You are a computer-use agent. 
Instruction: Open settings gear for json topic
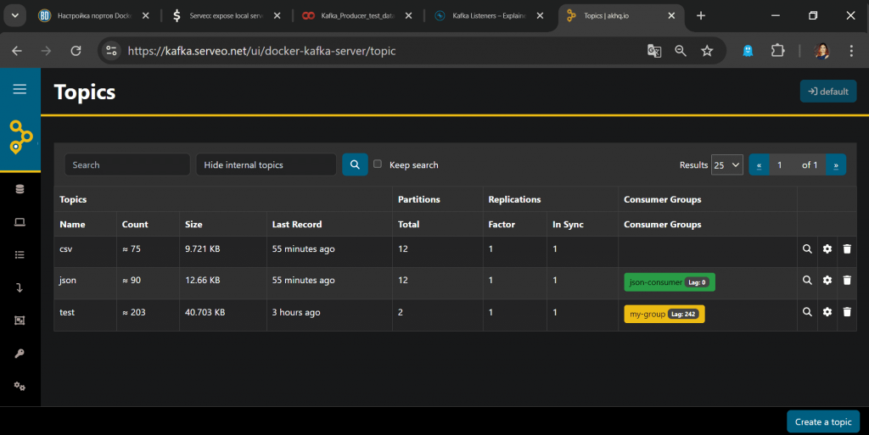[827, 280]
